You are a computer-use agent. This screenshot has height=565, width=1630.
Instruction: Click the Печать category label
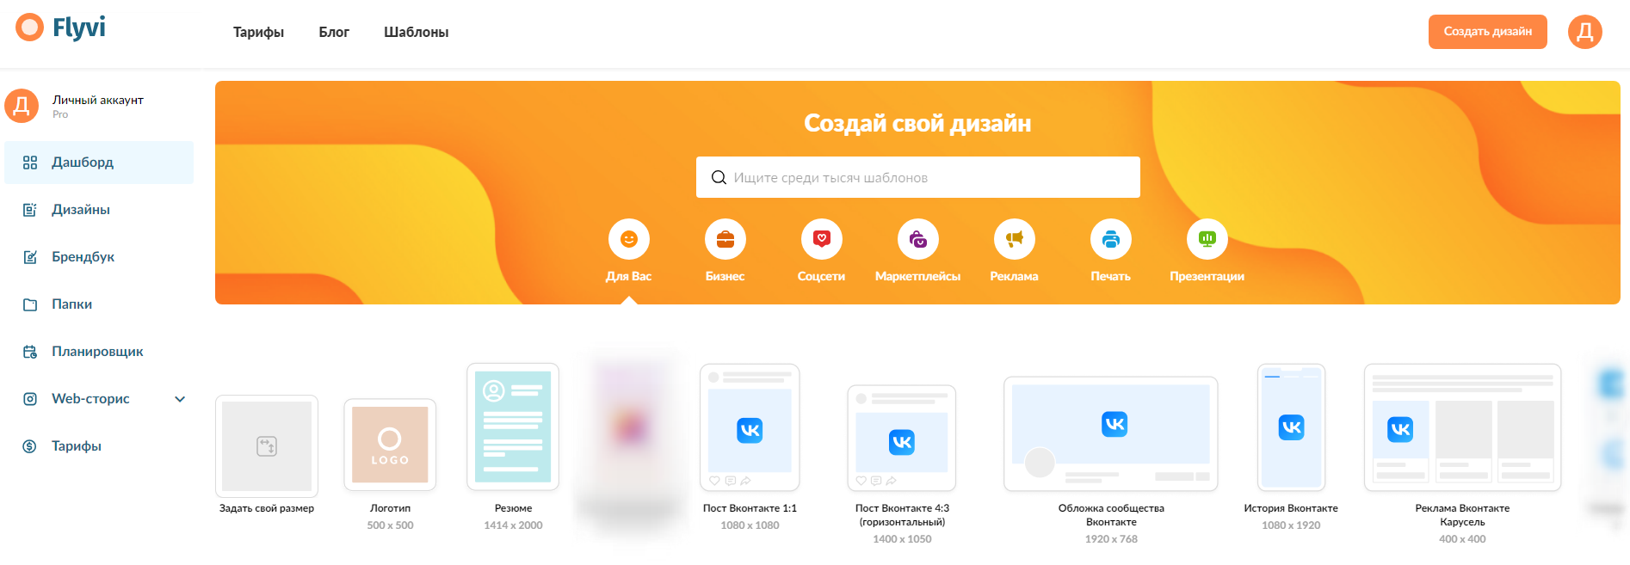pyautogui.click(x=1111, y=276)
